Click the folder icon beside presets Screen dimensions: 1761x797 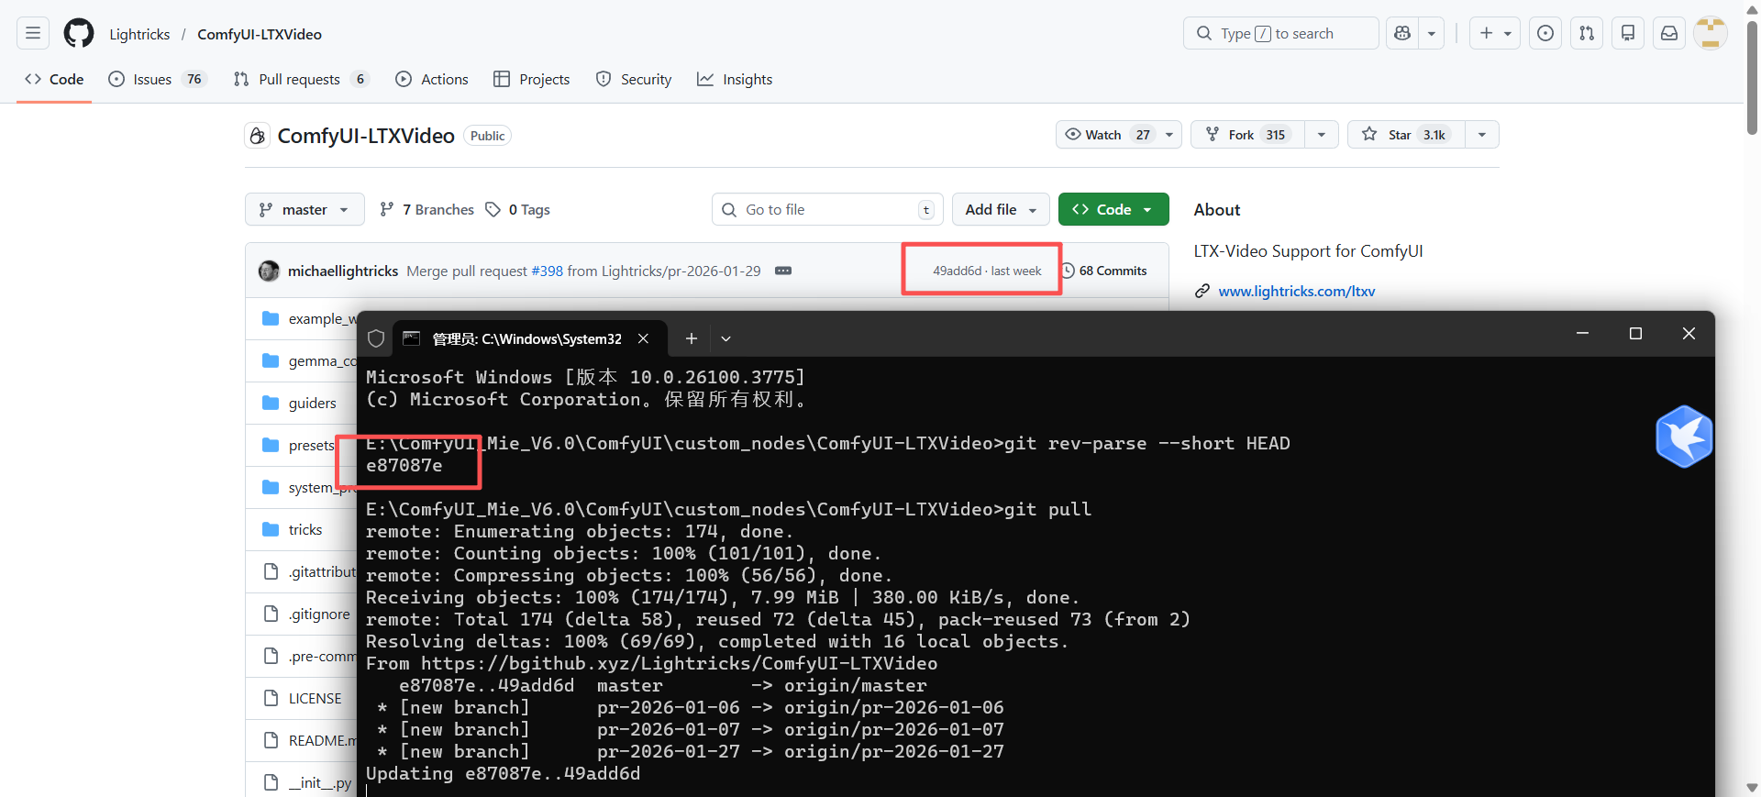[x=271, y=445]
